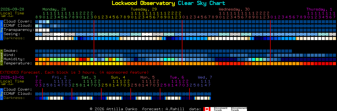Viewport: 337px width, 111px height.
Task: Click the Temperature row label
Action: [x=18, y=63]
